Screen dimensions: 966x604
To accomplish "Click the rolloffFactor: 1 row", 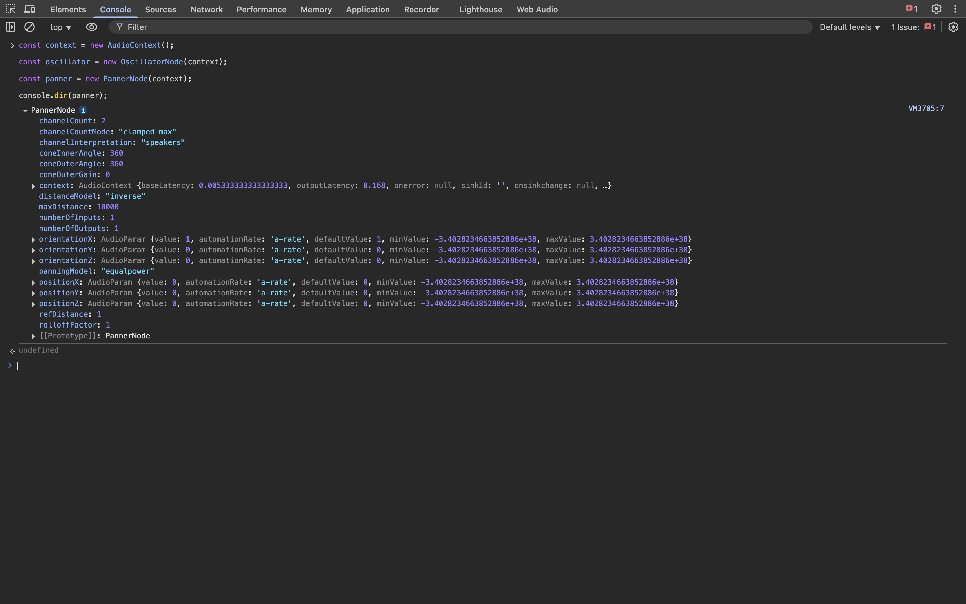I will (74, 325).
